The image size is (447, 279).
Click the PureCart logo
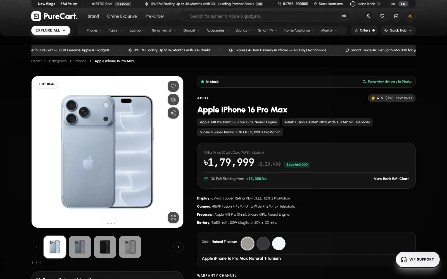[x=54, y=16]
